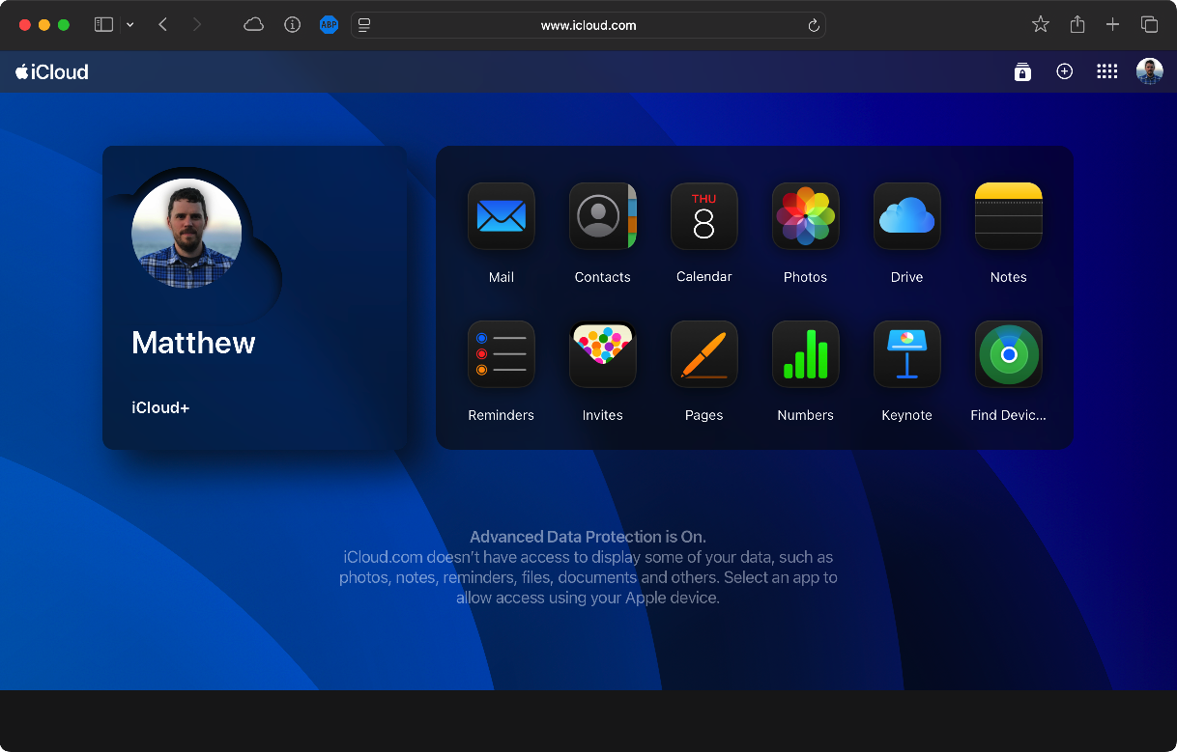The width and height of the screenshot is (1177, 752).
Task: Click the ABP ad blocker extension icon
Action: pos(329,25)
